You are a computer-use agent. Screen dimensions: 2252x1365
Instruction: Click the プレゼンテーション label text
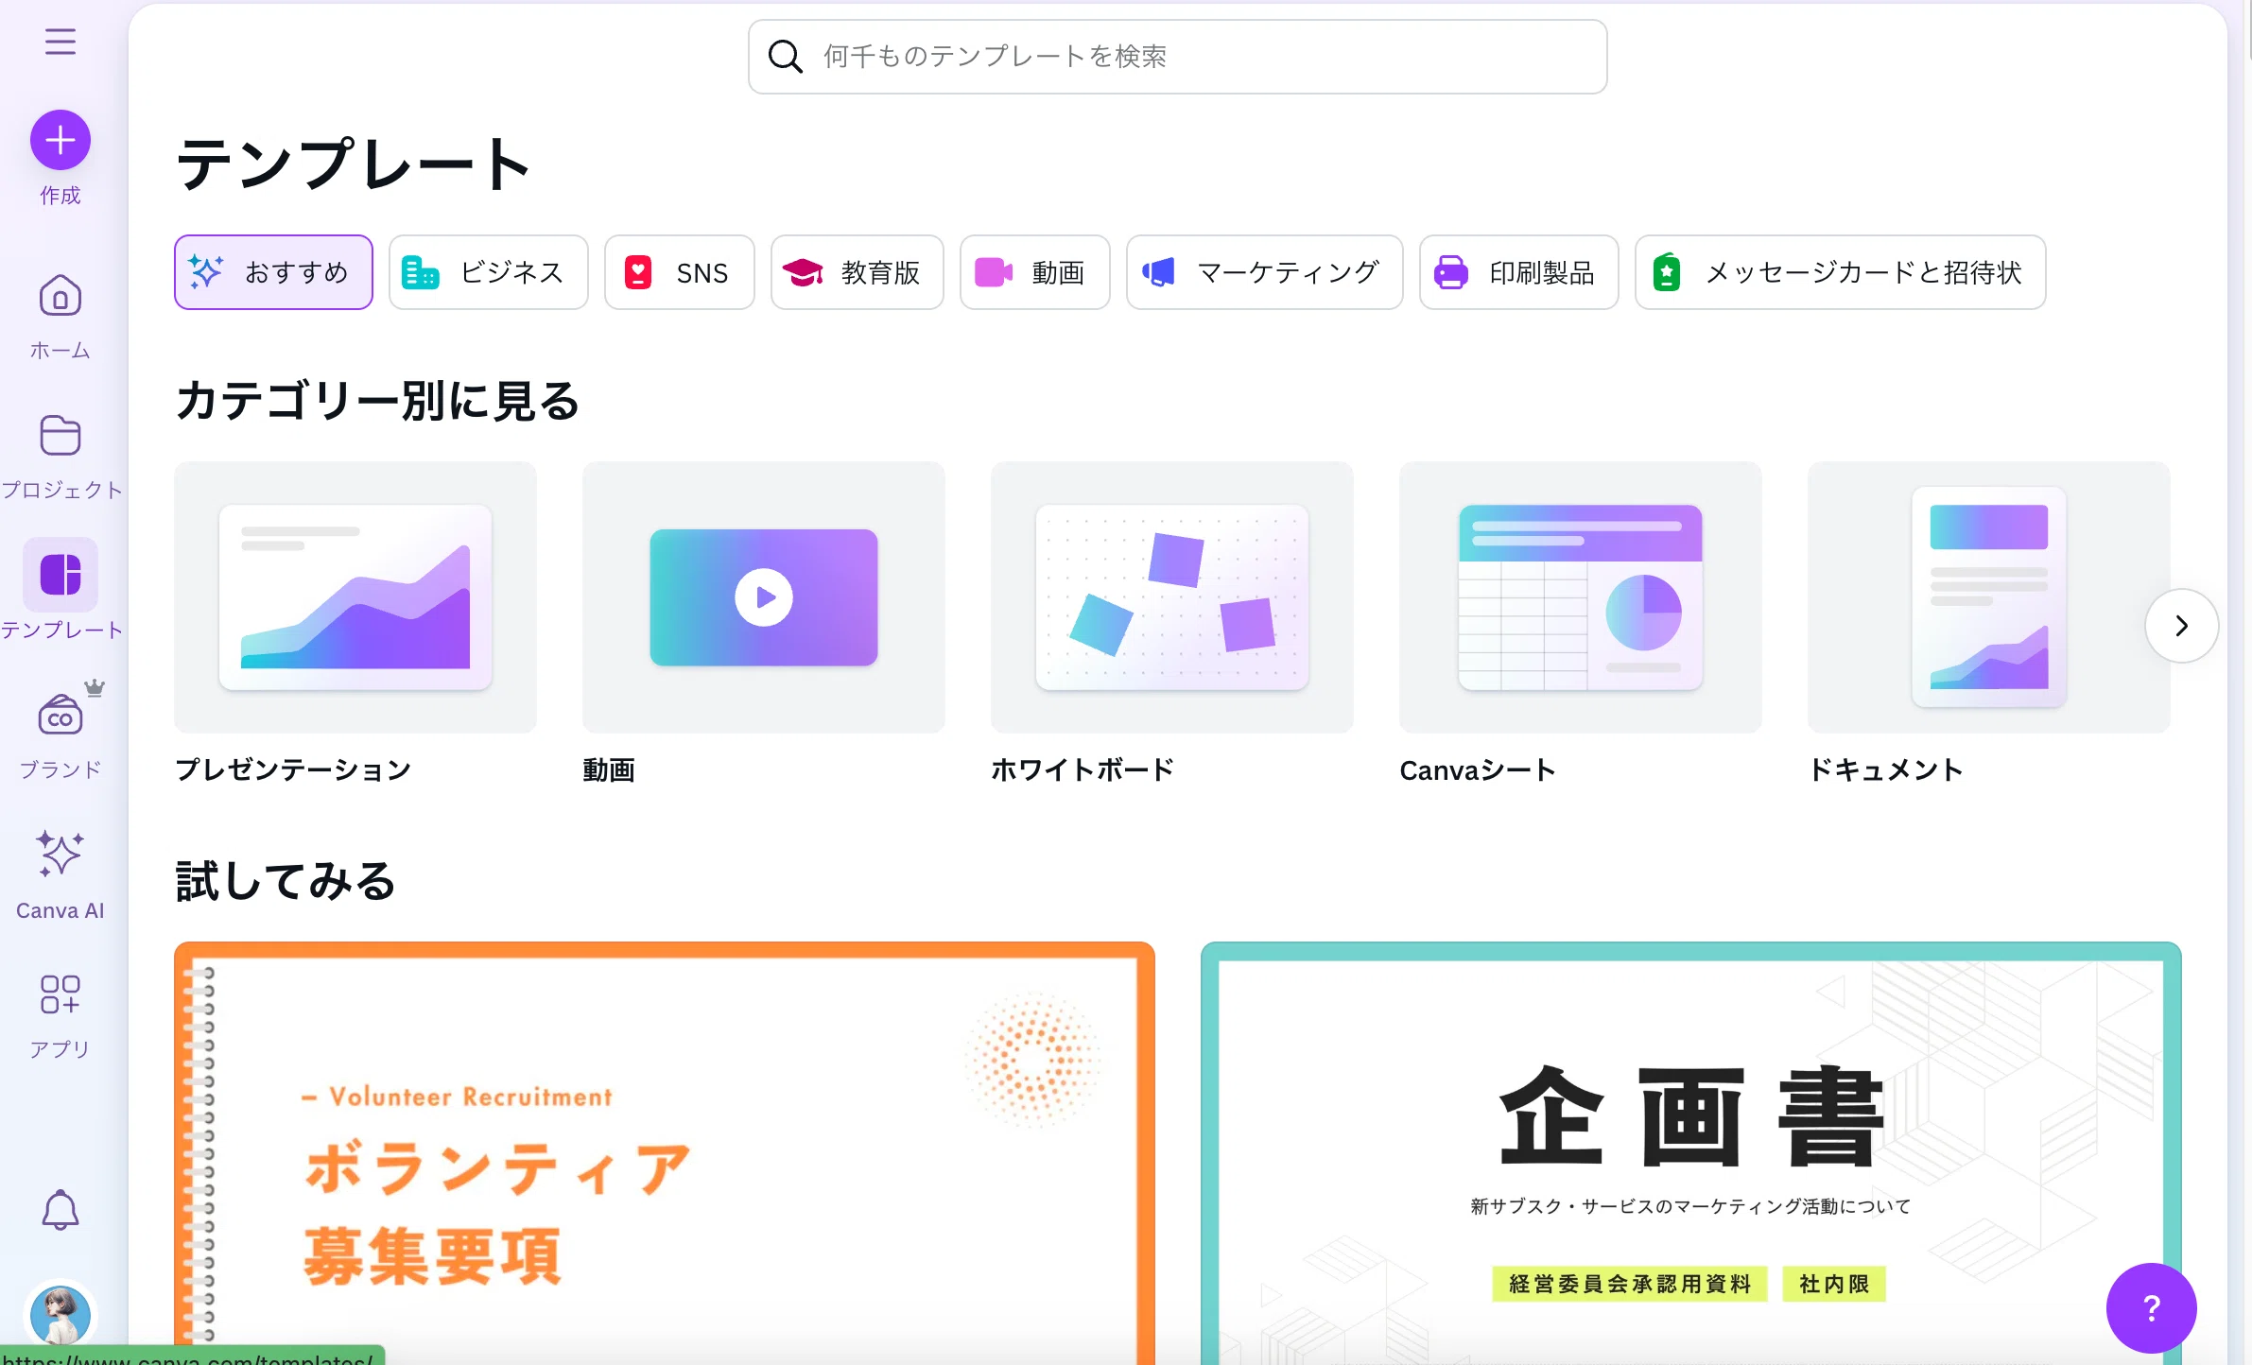coord(294,769)
